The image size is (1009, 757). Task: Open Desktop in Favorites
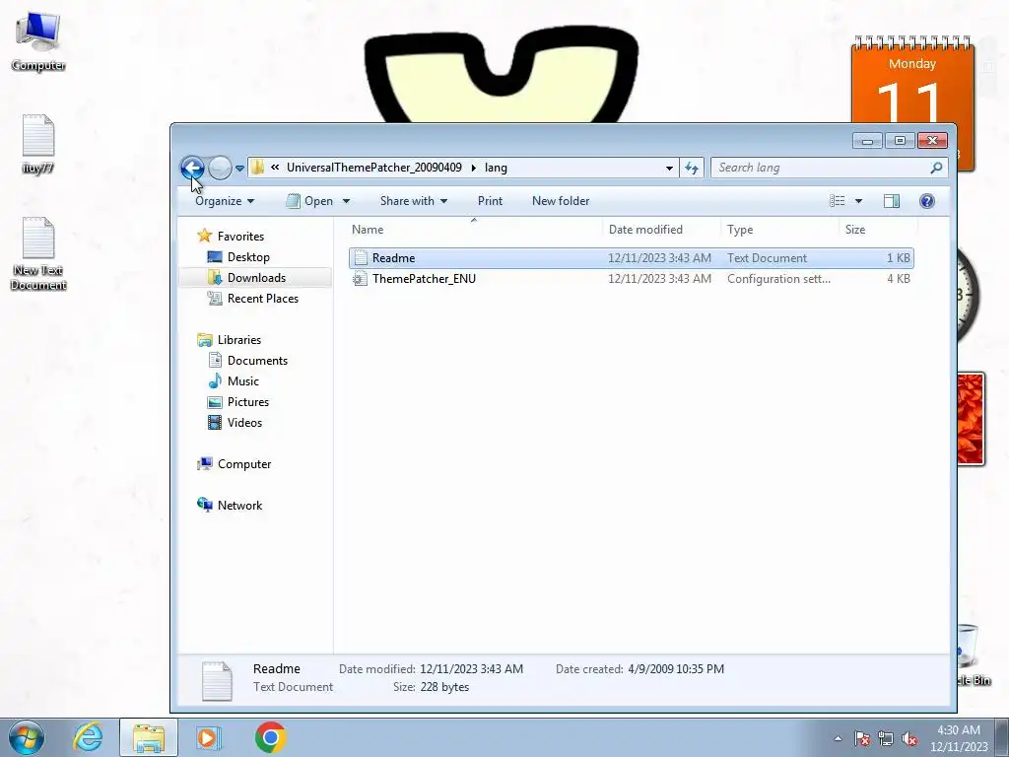tap(248, 257)
